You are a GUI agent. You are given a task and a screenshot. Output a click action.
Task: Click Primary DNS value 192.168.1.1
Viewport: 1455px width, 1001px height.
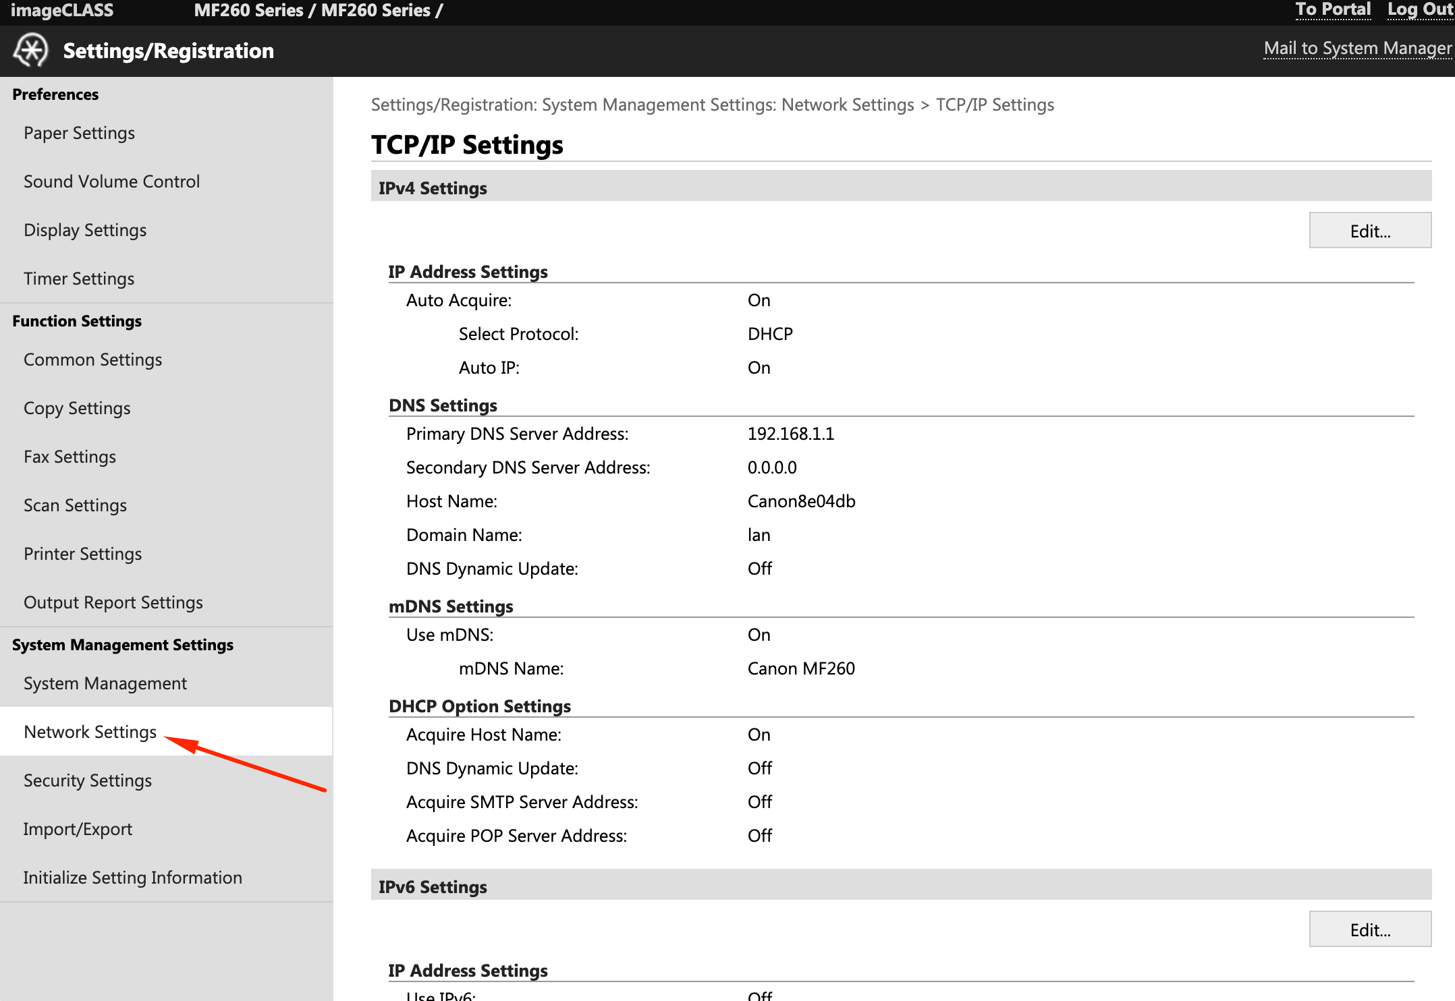pos(791,434)
